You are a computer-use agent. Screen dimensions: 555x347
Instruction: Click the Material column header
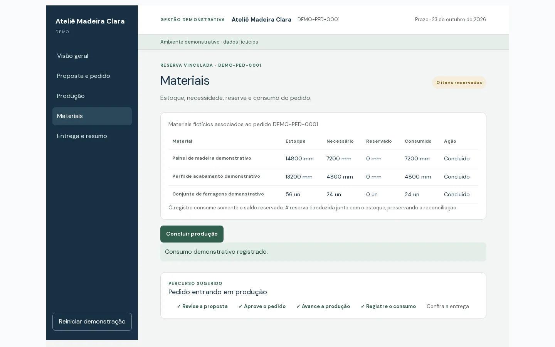182,141
